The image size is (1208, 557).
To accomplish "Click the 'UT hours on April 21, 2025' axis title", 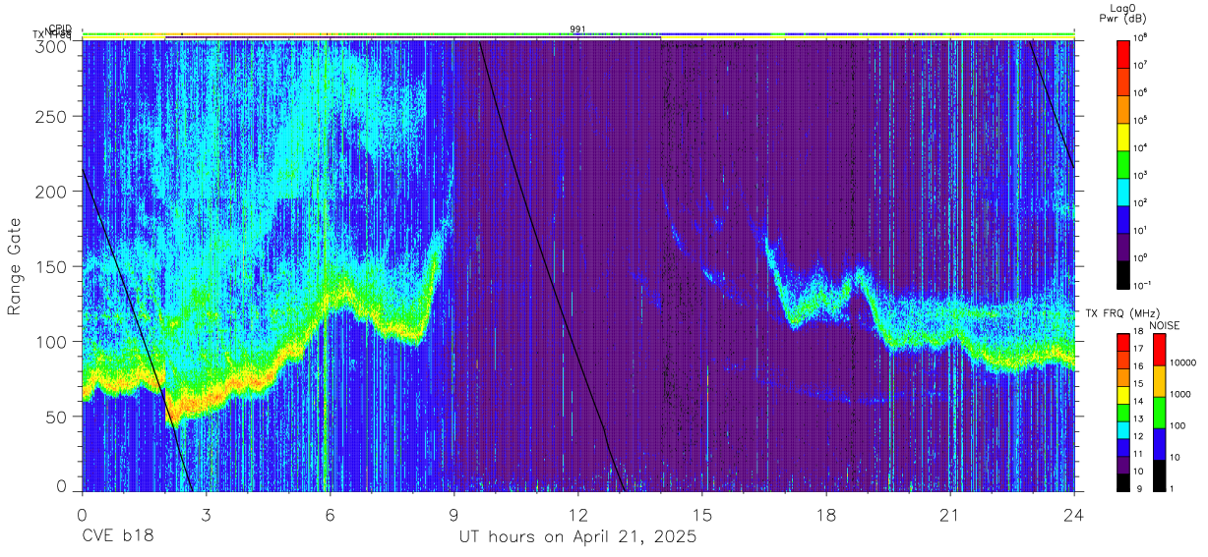I will (577, 537).
